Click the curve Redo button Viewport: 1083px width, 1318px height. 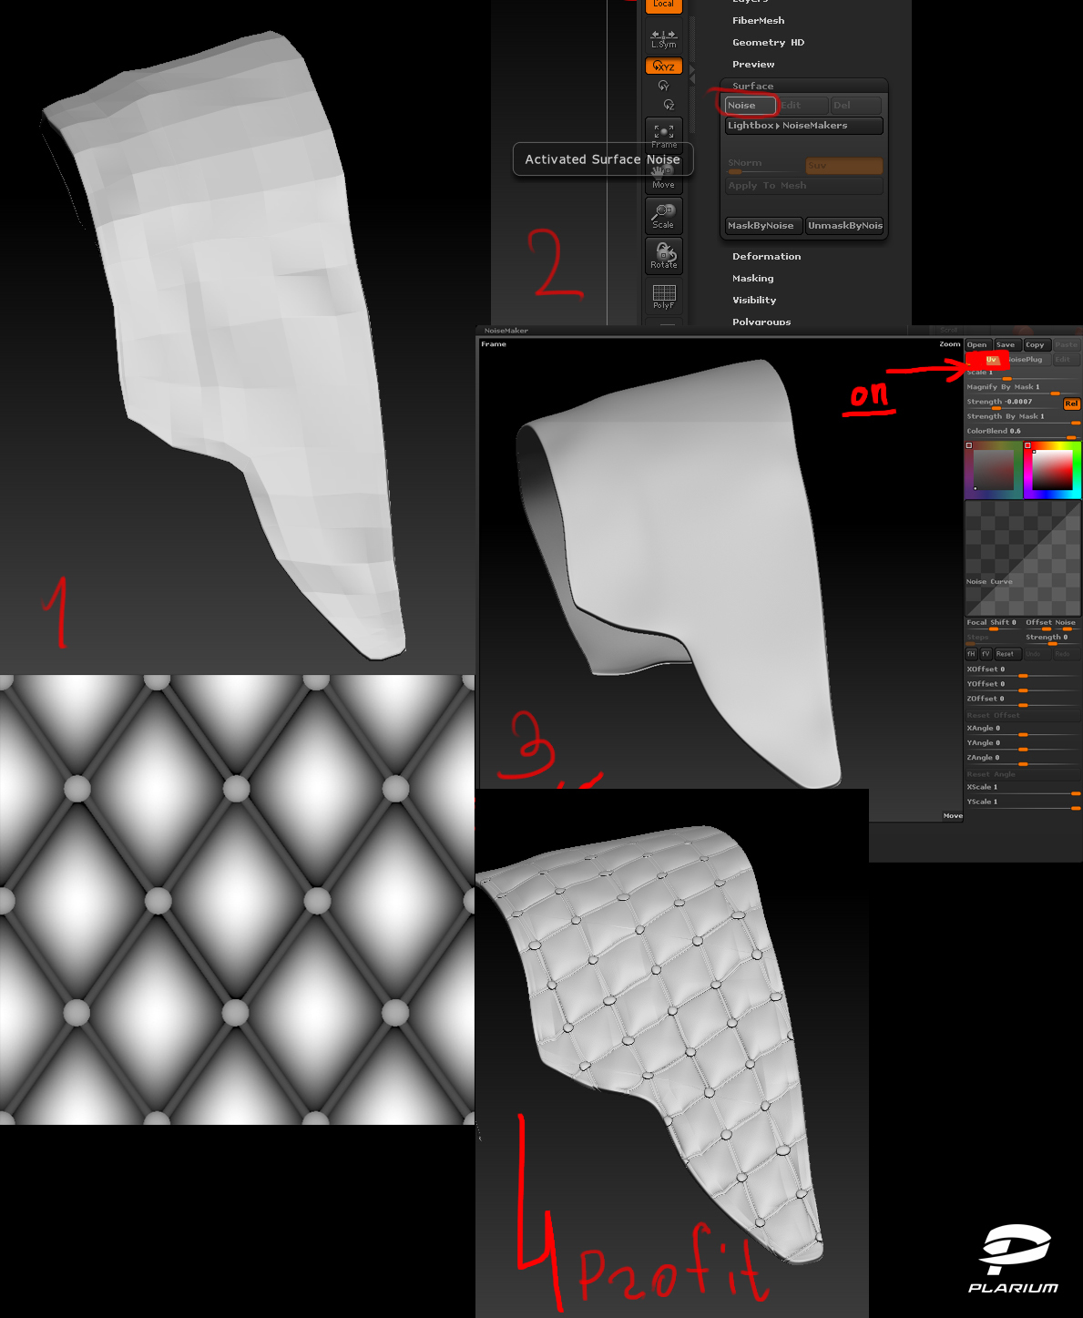[1066, 654]
